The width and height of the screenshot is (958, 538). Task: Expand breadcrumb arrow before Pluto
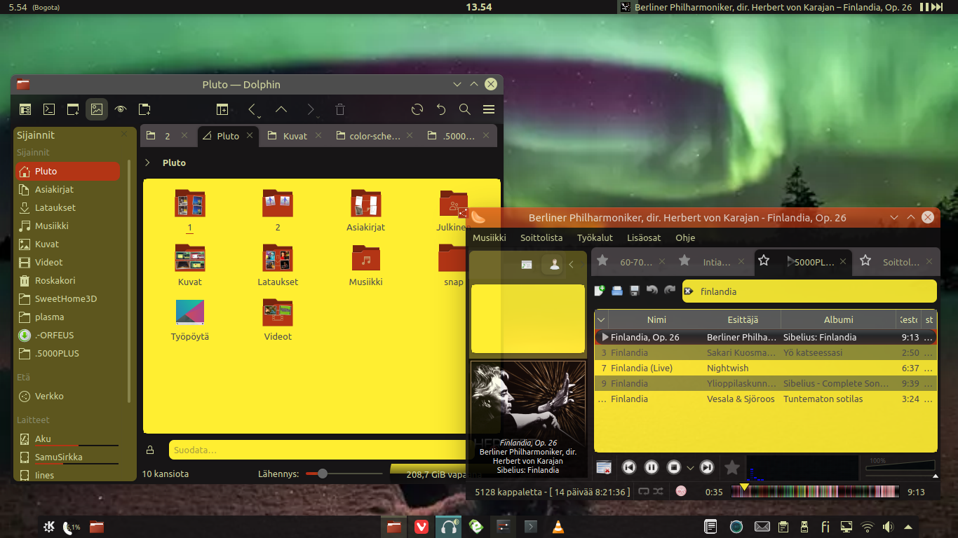click(x=147, y=163)
